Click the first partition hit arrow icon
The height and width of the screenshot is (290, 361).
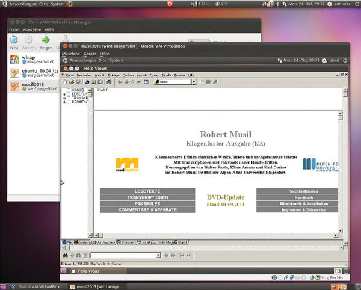tap(182, 255)
